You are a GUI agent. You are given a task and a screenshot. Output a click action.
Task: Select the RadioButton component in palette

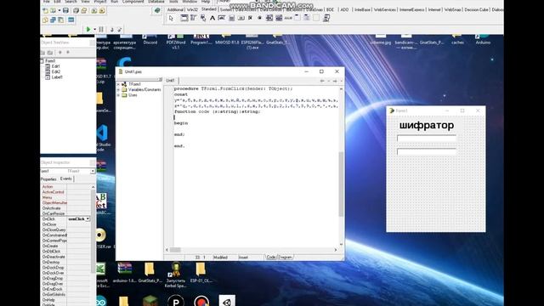point(259,18)
